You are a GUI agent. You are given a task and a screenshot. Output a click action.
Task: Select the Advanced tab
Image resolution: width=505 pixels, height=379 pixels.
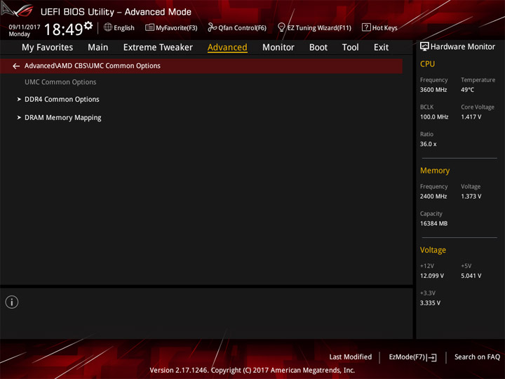click(x=227, y=48)
